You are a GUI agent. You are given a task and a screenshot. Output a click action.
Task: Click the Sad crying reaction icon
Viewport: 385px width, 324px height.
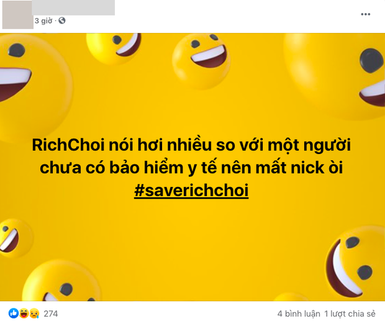tap(34, 313)
